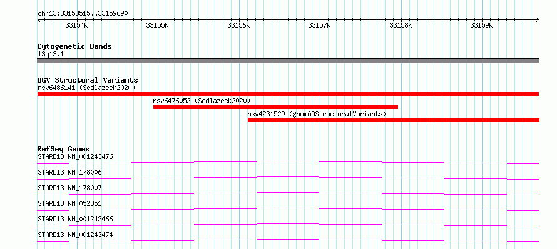The width and height of the screenshot is (557, 249).
Task: Select the 13q13.1 band label
Action: pyautogui.click(x=51, y=54)
